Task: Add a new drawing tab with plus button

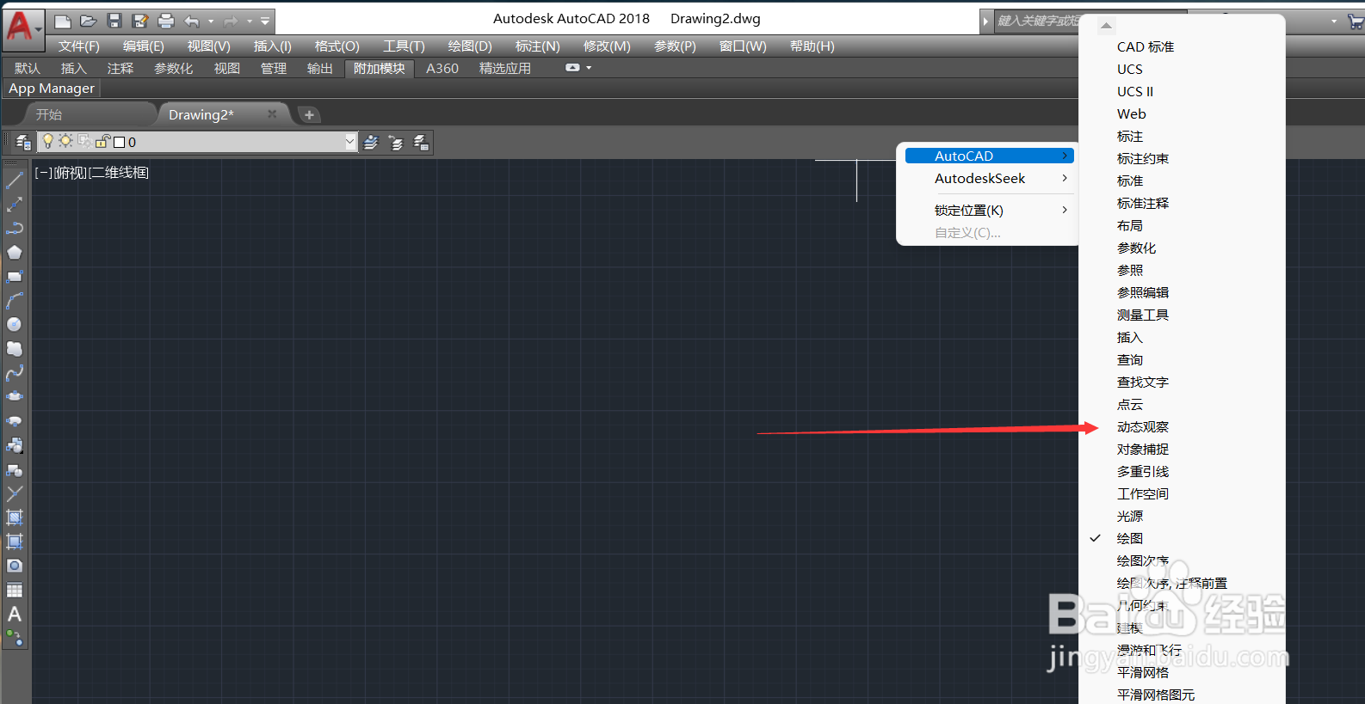Action: tap(309, 114)
